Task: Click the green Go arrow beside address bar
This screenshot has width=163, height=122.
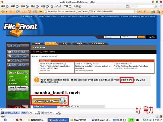Action: (x=139, y=11)
